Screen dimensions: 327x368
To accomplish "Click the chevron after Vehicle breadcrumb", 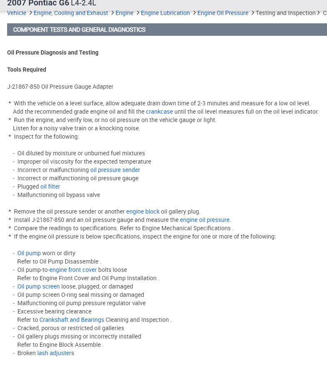I will coord(30,13).
